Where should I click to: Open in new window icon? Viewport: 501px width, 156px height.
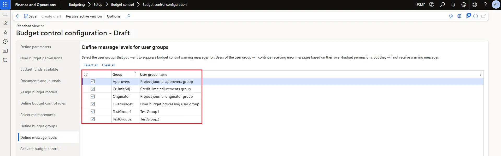click(x=484, y=16)
